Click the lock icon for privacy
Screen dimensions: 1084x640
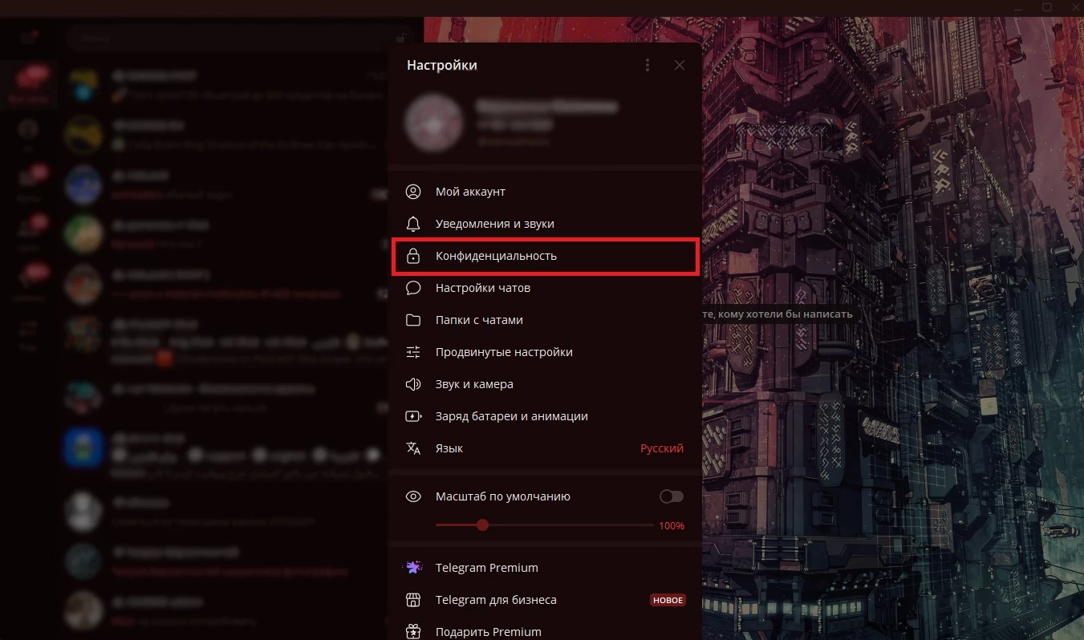pyautogui.click(x=413, y=256)
